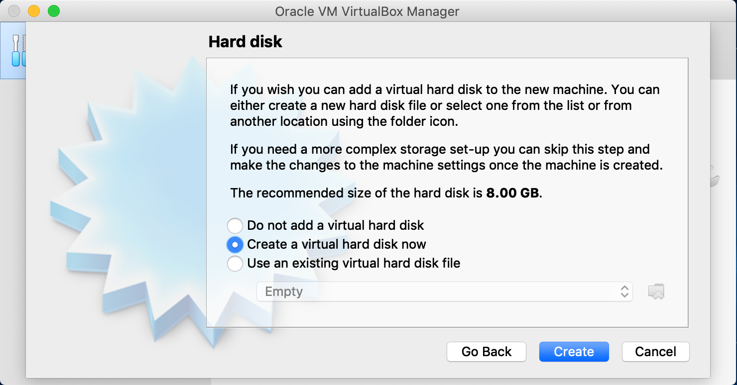
Task: Select the Tools screwdriver icon in the sidebar
Action: click(17, 50)
